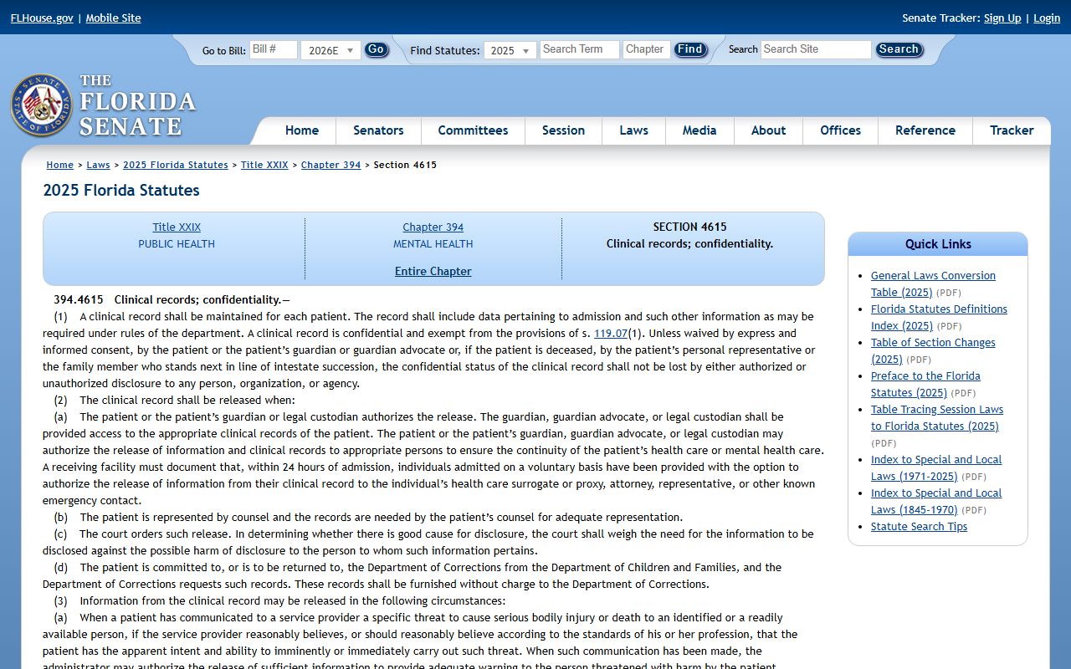Open Table Tracing Session Laws link

[x=937, y=417]
